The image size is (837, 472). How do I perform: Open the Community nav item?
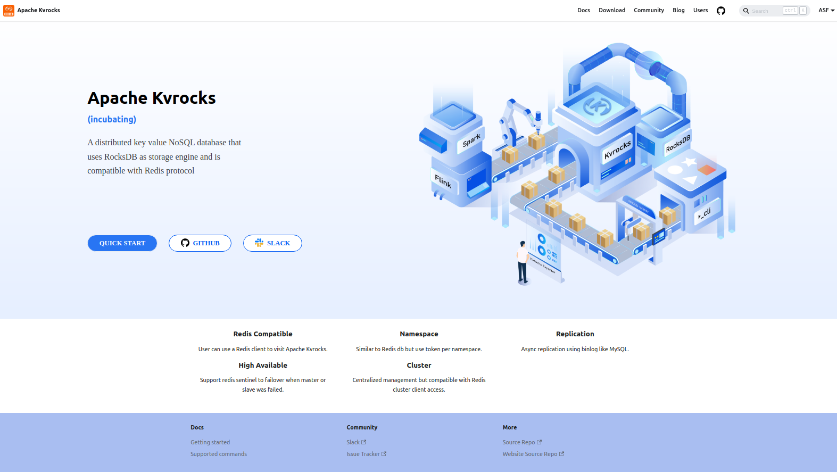point(649,11)
